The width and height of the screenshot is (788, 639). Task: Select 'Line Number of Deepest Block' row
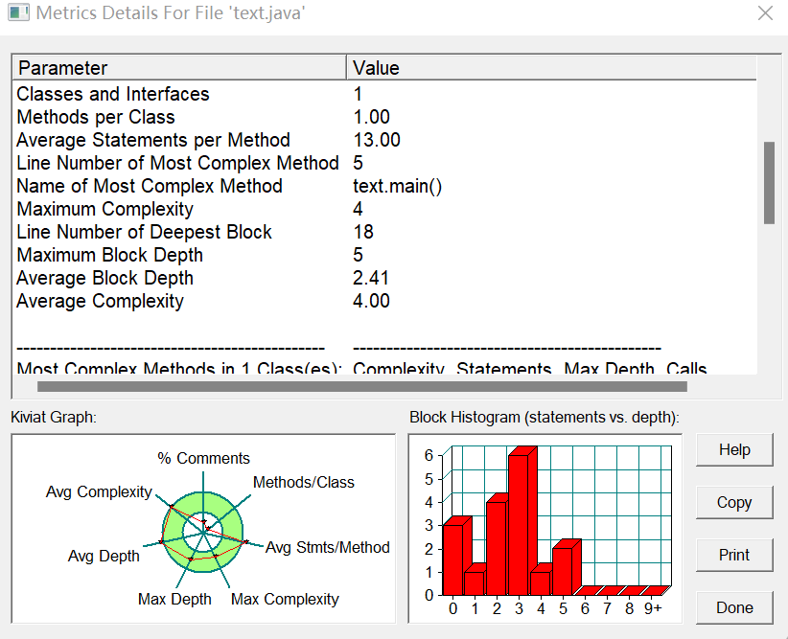point(384,232)
